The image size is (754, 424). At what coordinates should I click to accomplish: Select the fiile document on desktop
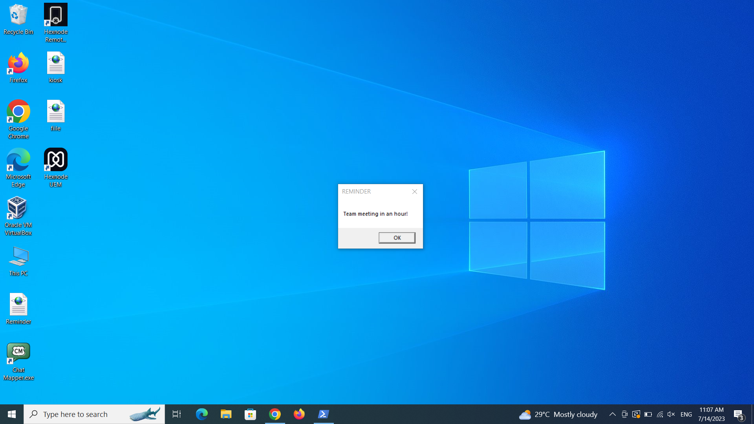coord(56,116)
